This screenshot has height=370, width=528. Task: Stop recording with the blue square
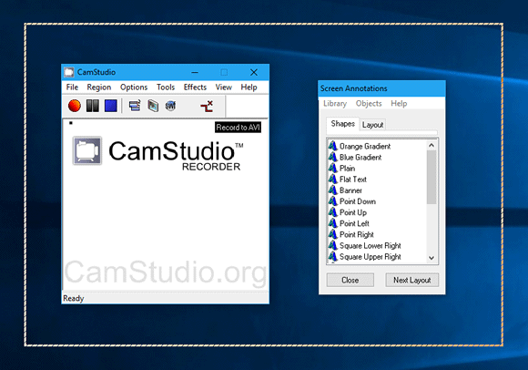[111, 106]
